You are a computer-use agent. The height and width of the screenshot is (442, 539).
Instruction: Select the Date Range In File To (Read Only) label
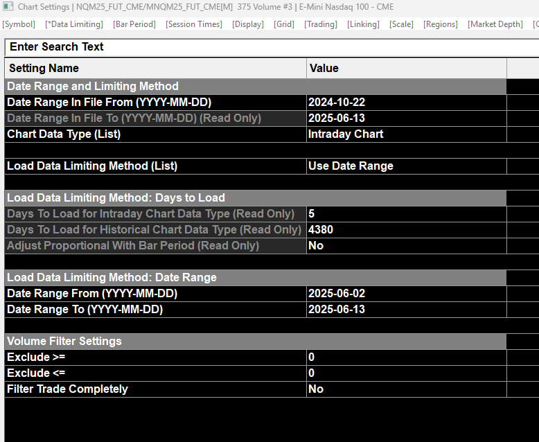[156, 118]
